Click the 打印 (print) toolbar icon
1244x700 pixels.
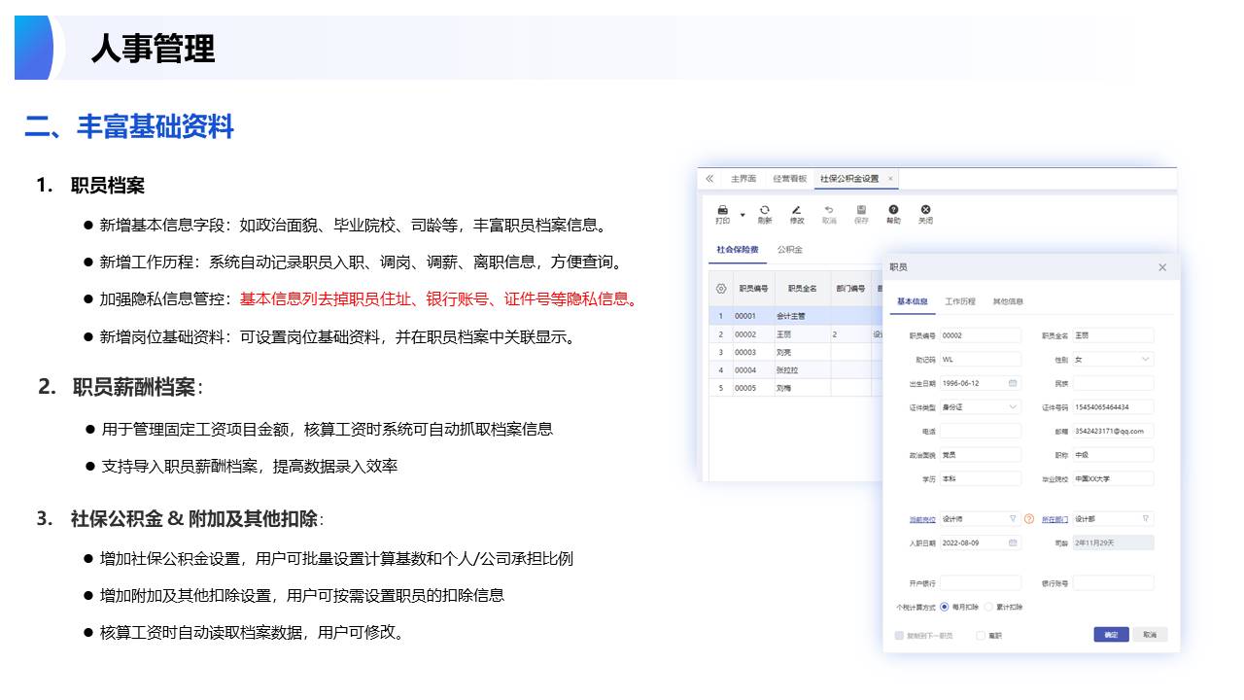click(x=722, y=210)
